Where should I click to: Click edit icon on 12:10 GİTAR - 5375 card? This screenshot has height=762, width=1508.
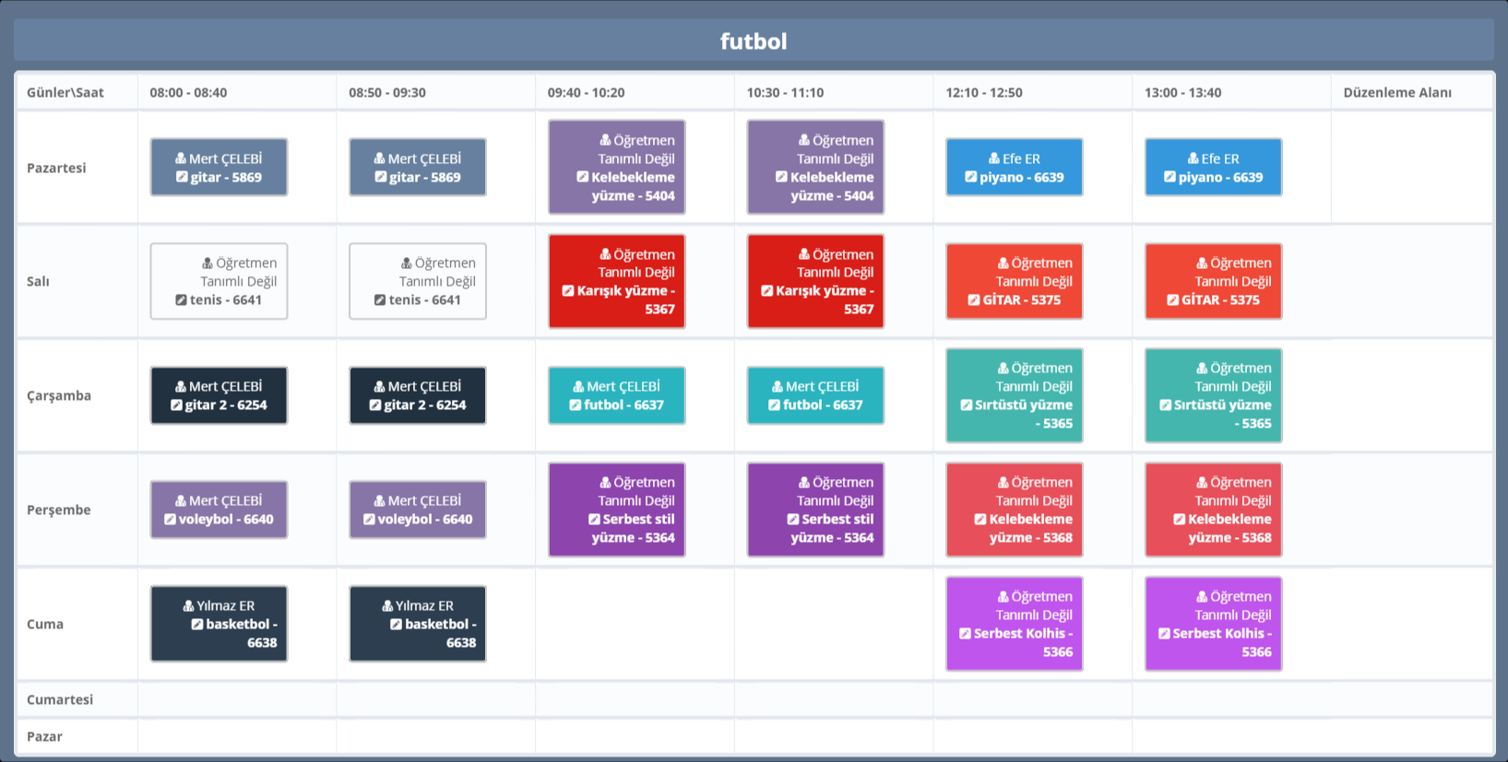tap(974, 300)
